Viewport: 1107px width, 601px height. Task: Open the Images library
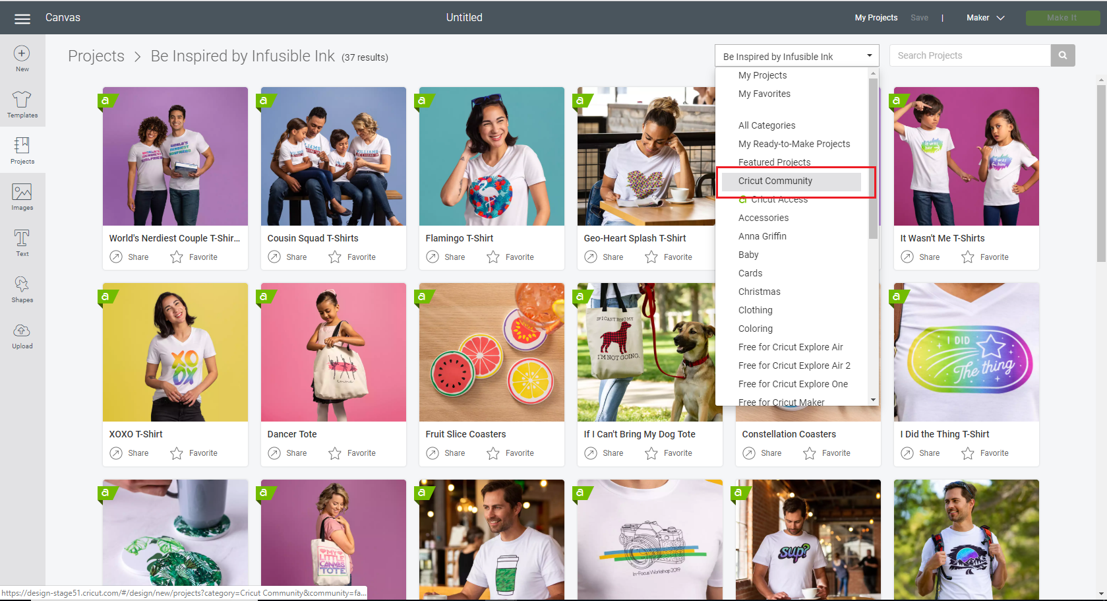pos(22,197)
